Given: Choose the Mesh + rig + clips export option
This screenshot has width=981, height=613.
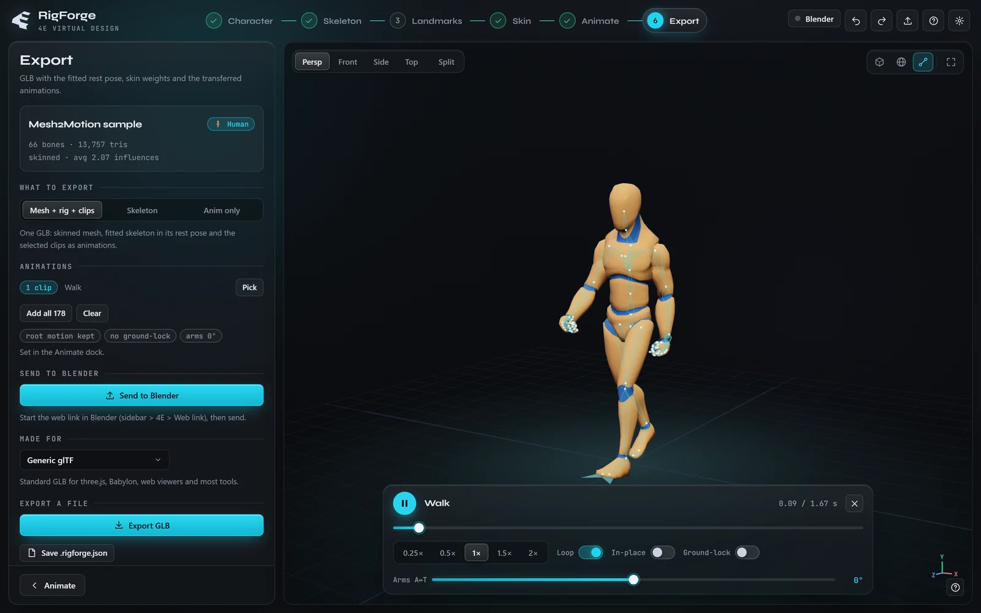Looking at the screenshot, I should [62, 210].
